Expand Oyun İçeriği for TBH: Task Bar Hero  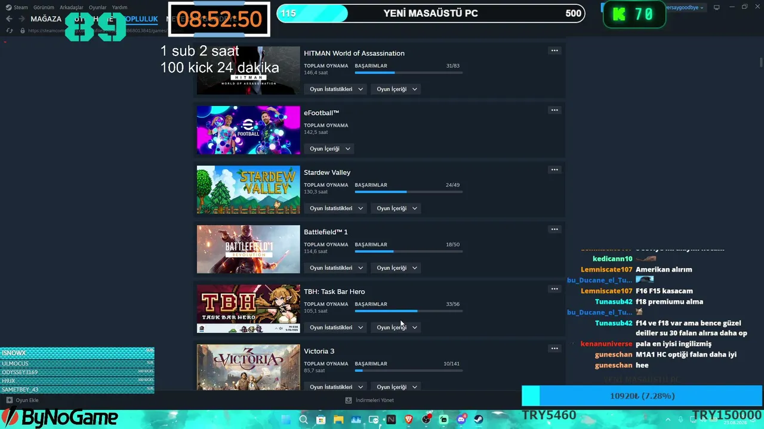pos(397,327)
